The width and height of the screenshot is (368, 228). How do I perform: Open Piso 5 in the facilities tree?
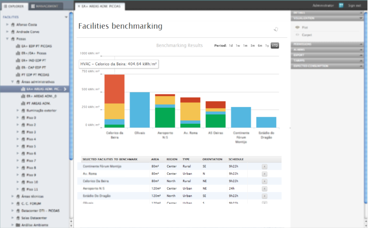coord(31,146)
